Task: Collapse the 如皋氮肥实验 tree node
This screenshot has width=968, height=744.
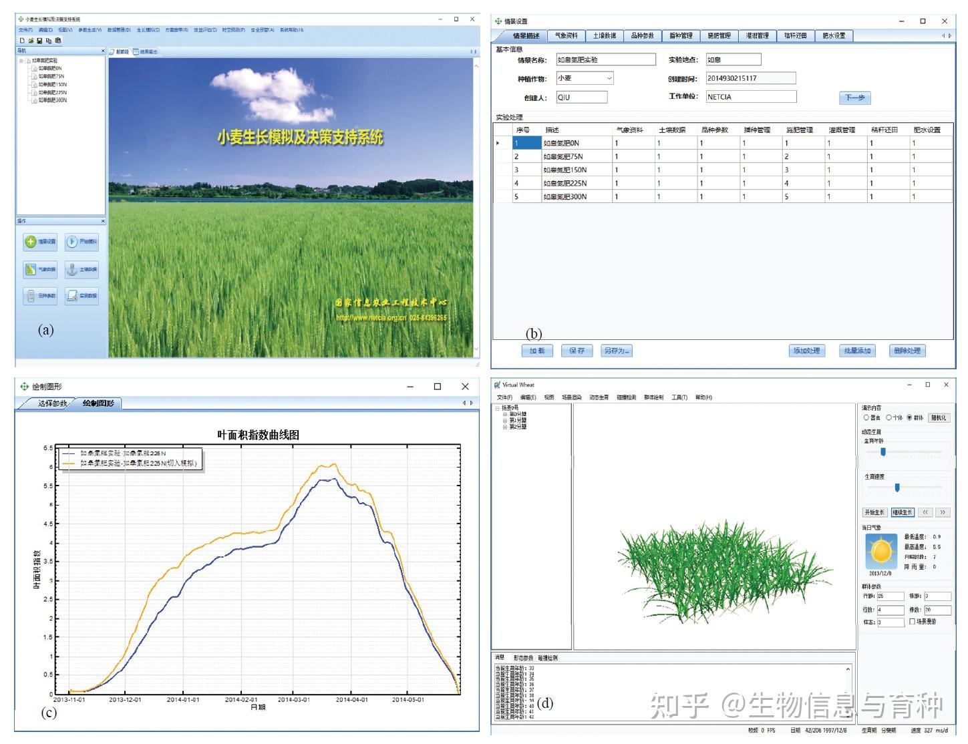Action: [x=21, y=60]
